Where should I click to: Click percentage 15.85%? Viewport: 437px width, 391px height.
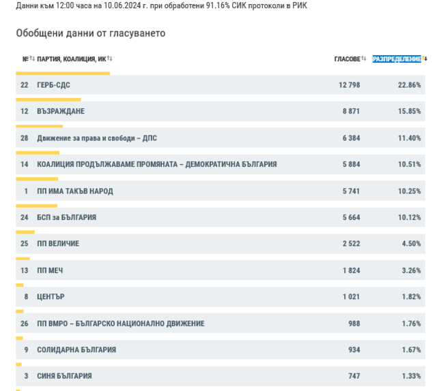[x=409, y=111]
